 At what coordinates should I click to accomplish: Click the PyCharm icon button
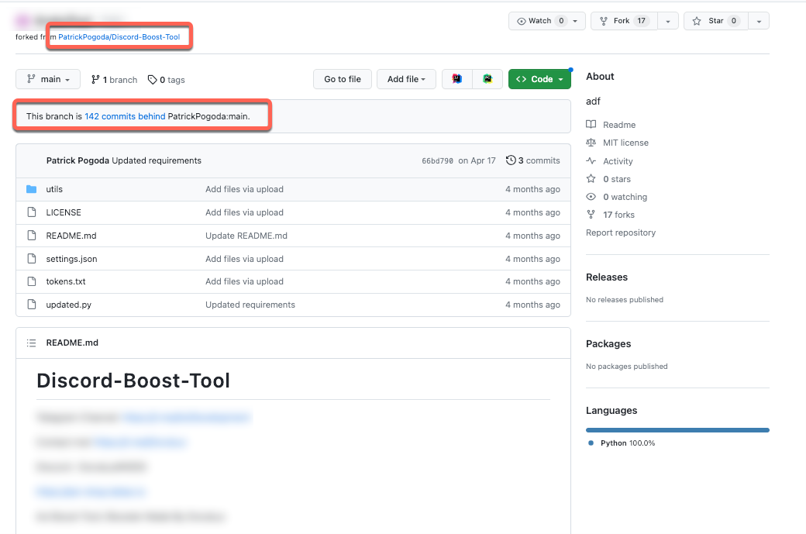pos(487,79)
